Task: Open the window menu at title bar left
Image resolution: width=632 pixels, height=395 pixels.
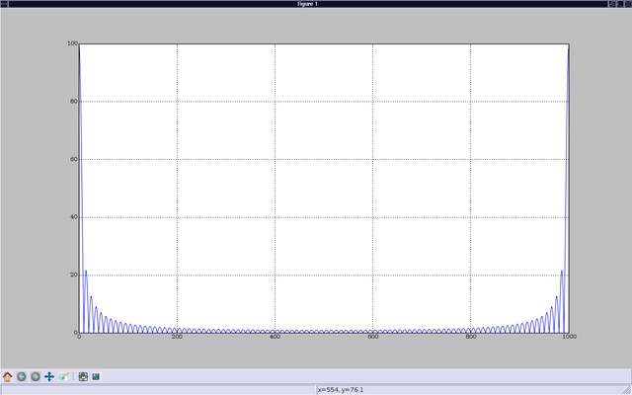Action: [4, 4]
